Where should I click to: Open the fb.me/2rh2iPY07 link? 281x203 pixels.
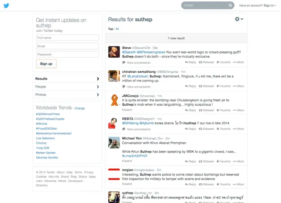(x=135, y=156)
